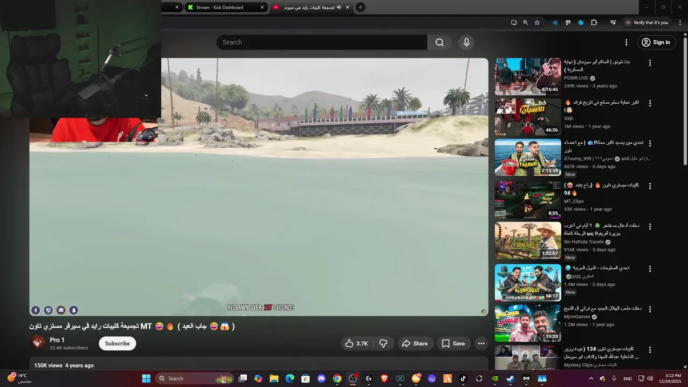688x387 pixels.
Task: Open the Pro 1 channel name link
Action: [57, 340]
